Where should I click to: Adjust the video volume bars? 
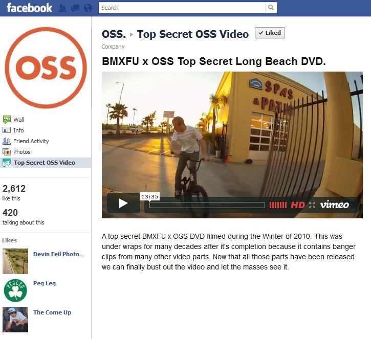(278, 205)
